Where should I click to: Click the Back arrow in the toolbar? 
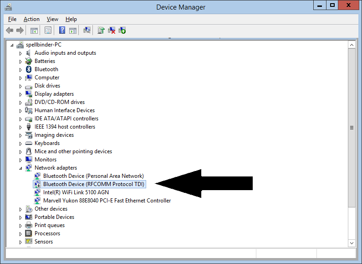pyautogui.click(x=9, y=31)
